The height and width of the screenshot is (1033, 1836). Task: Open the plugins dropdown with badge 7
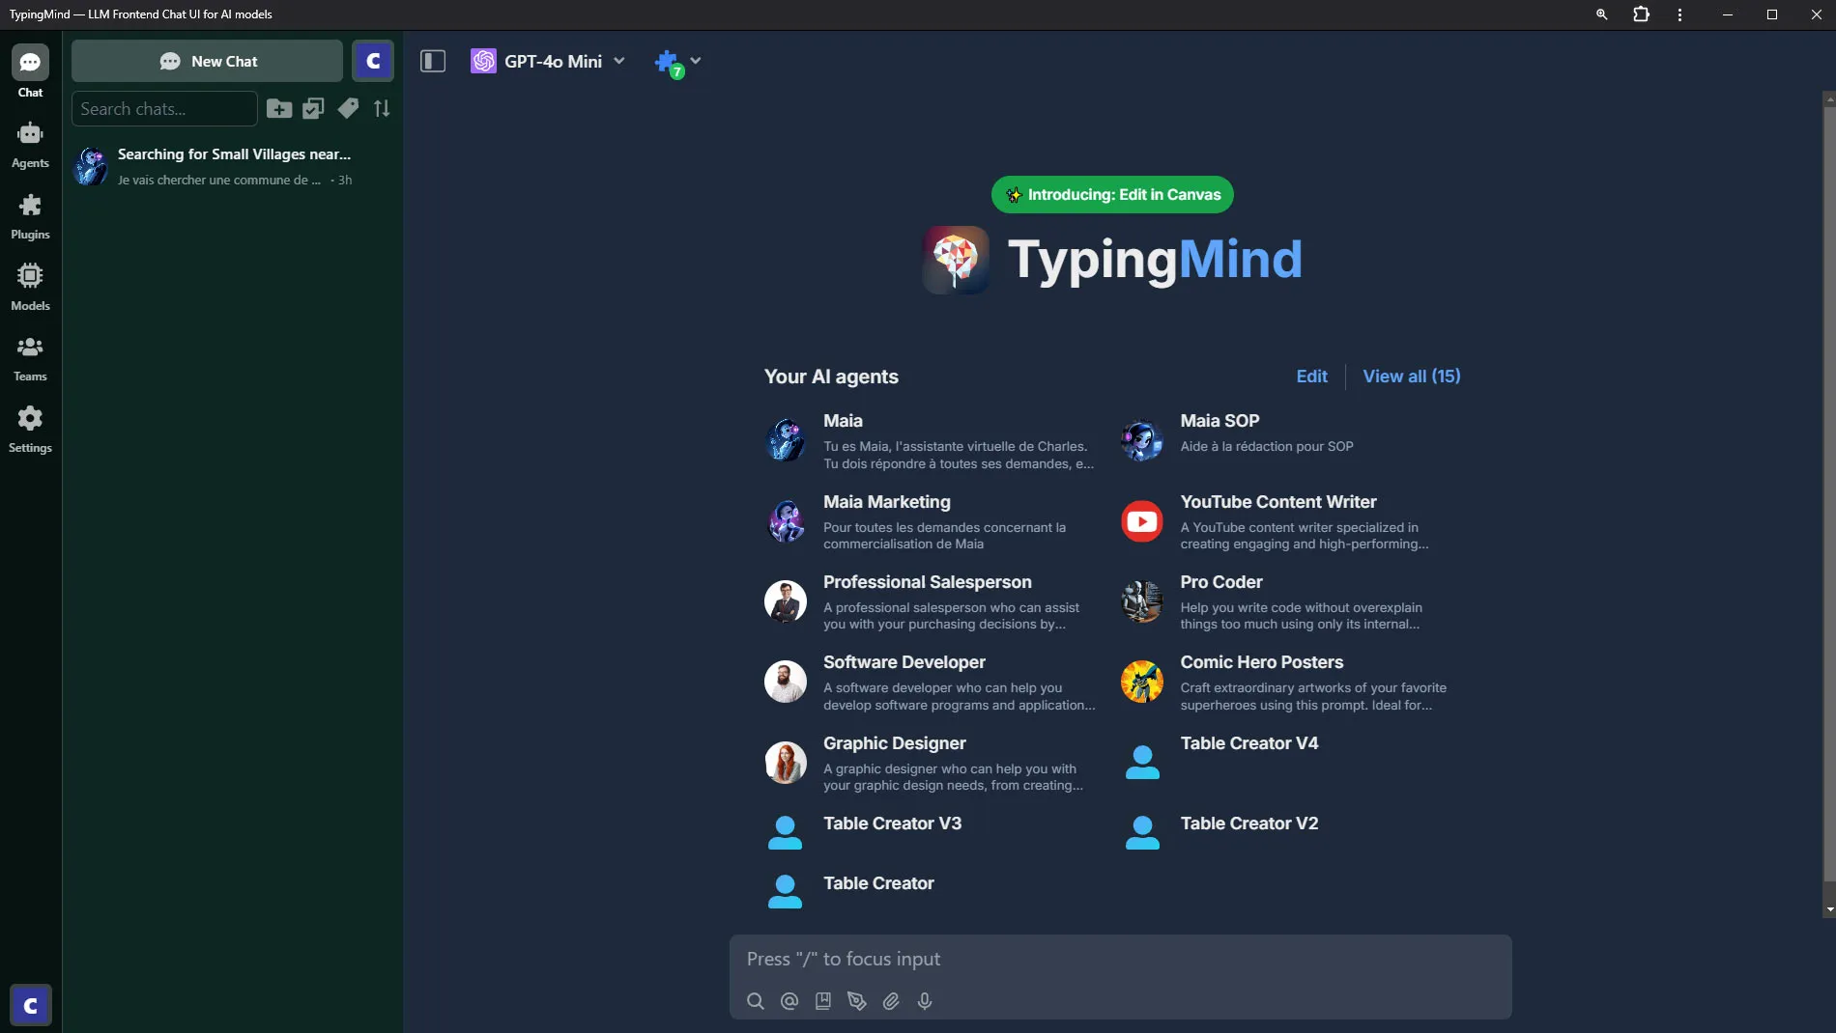(677, 63)
